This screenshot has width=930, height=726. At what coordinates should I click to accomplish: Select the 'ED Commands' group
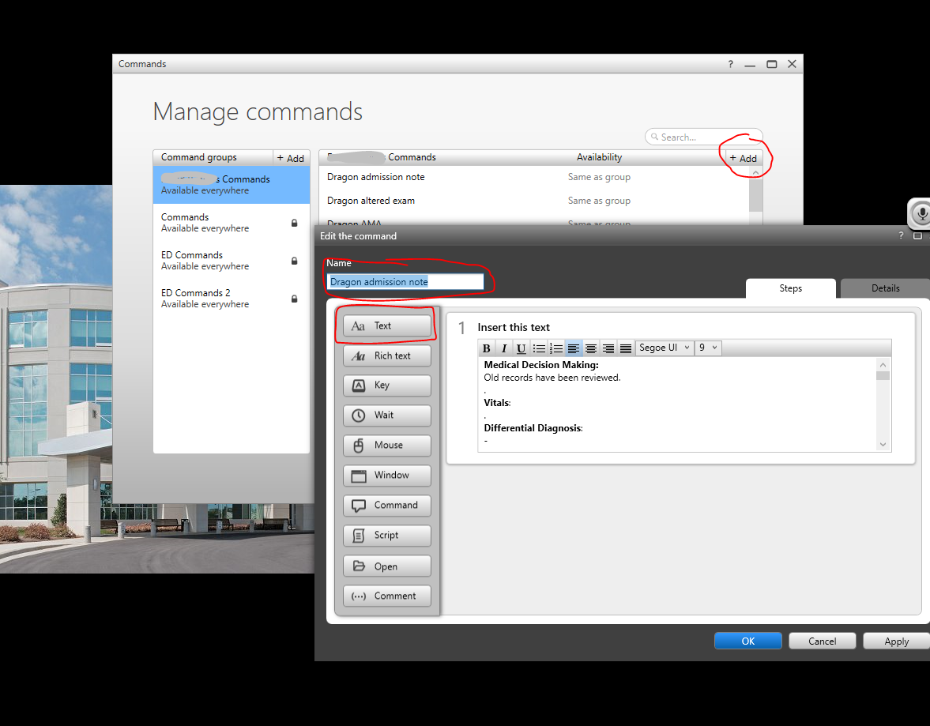232,261
